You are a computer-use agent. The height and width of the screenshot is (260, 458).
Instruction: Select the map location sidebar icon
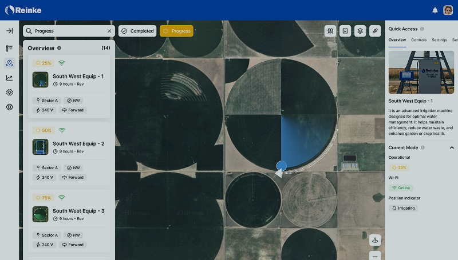9,63
